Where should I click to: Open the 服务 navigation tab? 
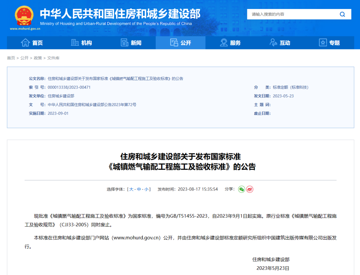230,42
